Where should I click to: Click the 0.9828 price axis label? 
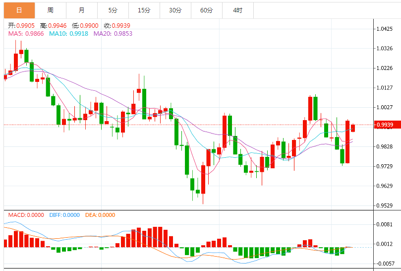384,146
